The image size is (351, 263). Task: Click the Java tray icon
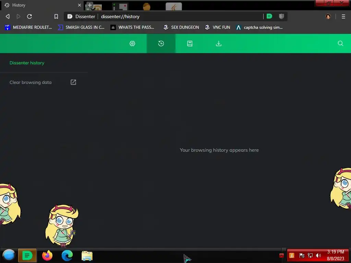point(292,255)
